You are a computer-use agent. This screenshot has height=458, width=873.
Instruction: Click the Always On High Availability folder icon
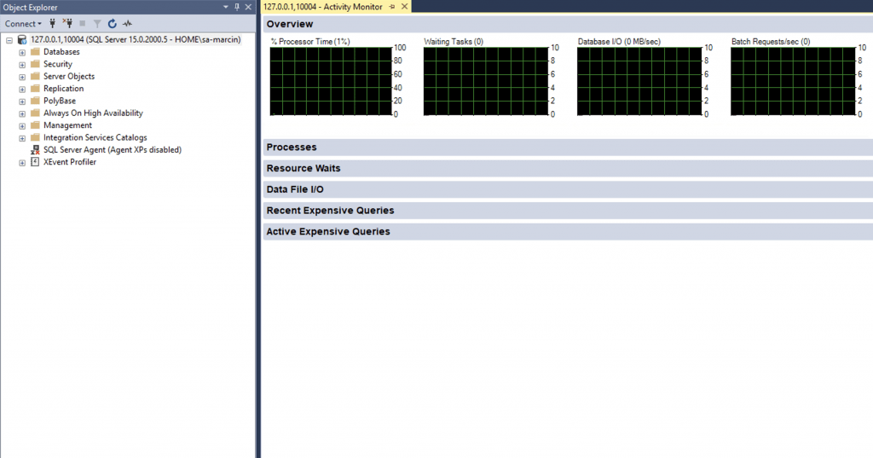pyautogui.click(x=35, y=113)
